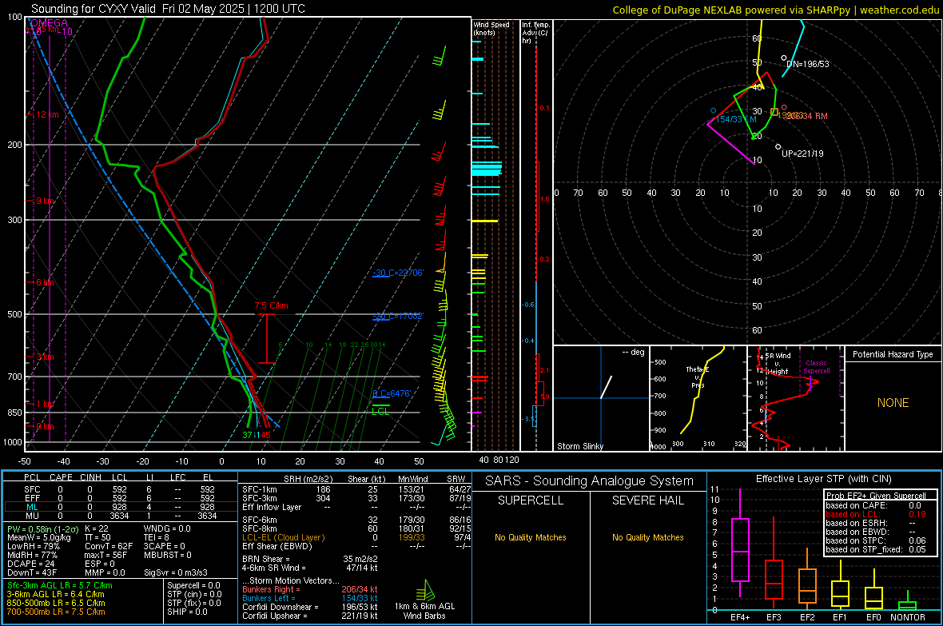Image resolution: width=943 pixels, height=626 pixels.
Task: Click the 'SRH (m2/s2)' column header
Action: [x=308, y=479]
